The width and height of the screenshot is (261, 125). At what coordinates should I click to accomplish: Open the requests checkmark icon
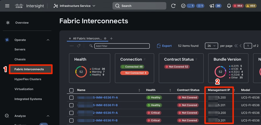click(183, 6)
